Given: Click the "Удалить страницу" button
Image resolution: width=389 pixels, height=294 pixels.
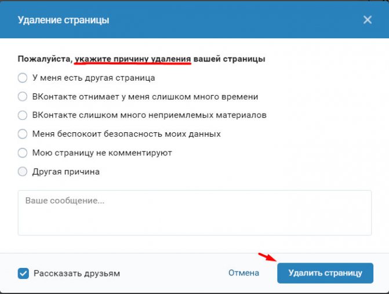Looking at the screenshot, I should (x=325, y=273).
